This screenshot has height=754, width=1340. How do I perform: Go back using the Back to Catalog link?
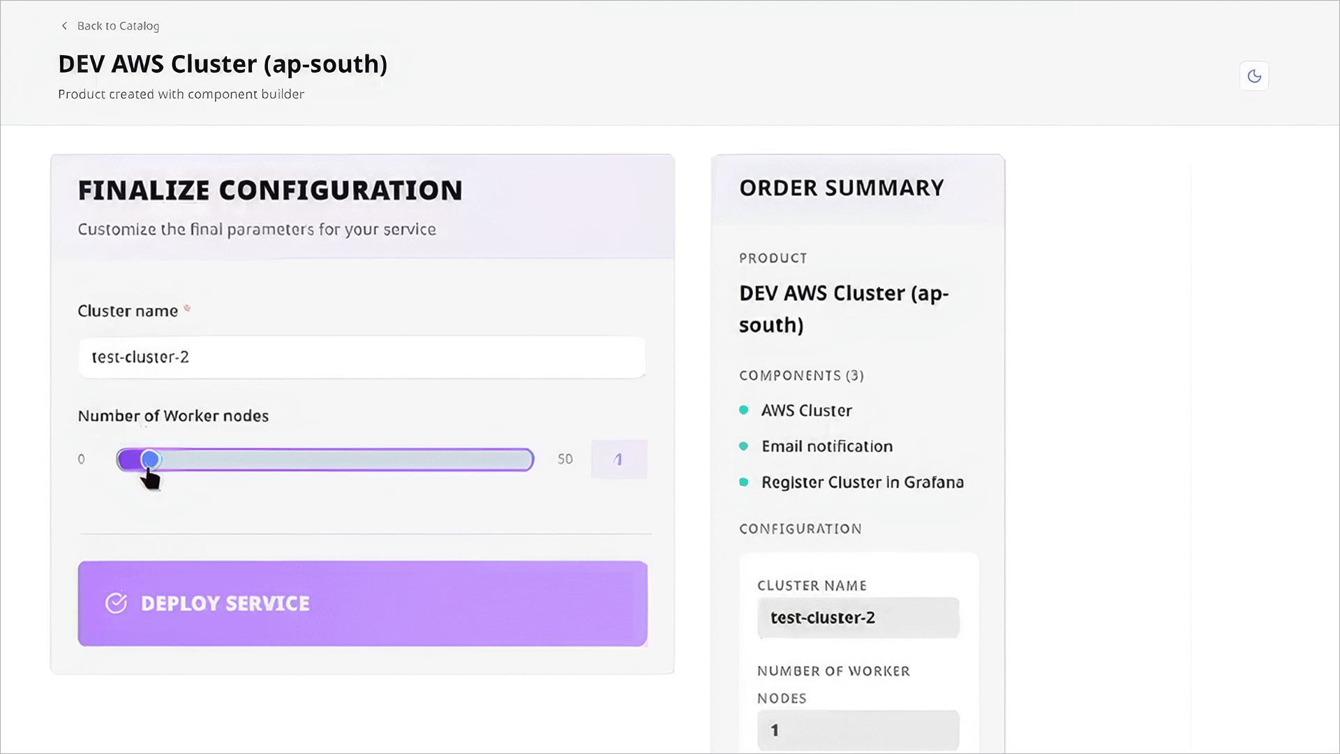click(118, 26)
